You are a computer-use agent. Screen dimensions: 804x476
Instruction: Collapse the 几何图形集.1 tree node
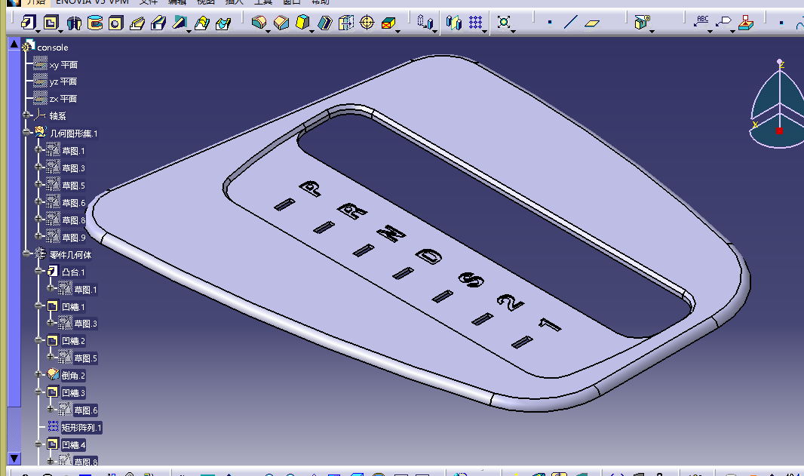coord(26,132)
